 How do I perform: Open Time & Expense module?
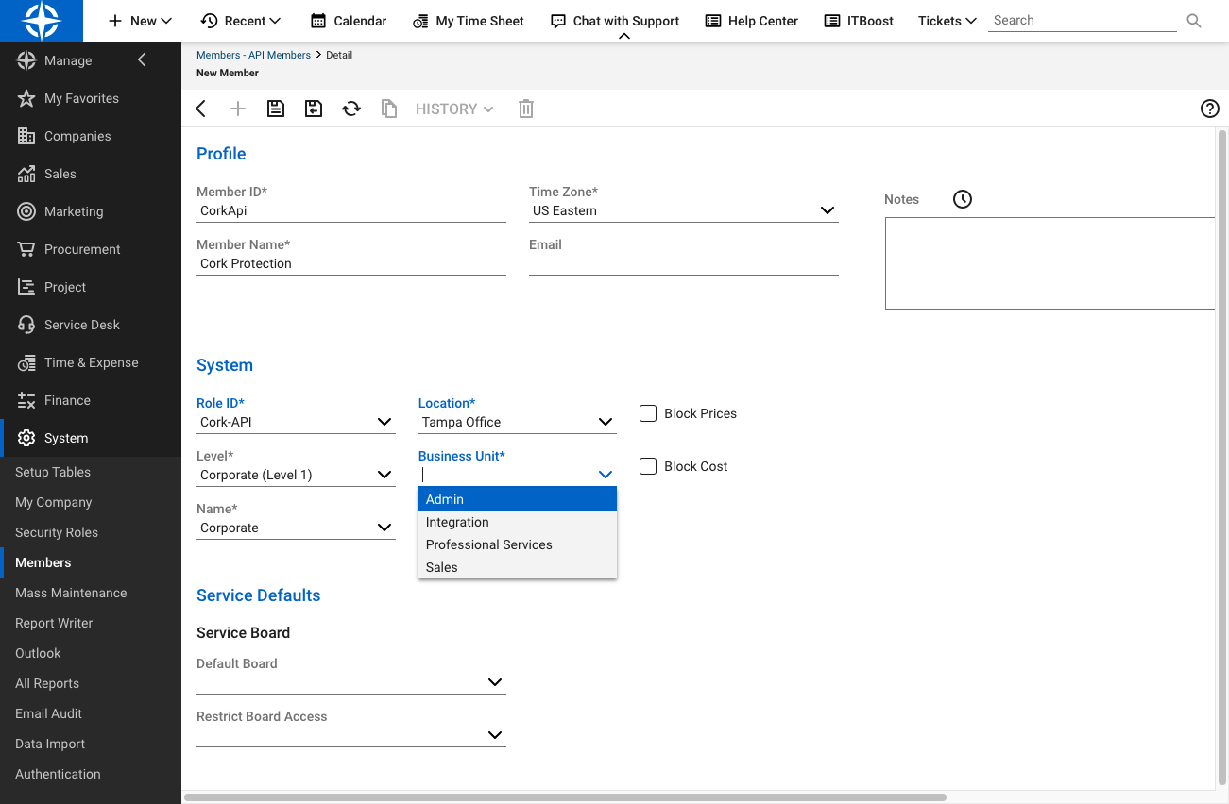91,362
